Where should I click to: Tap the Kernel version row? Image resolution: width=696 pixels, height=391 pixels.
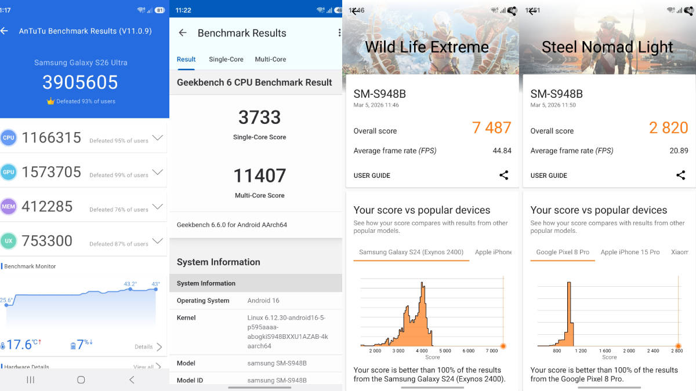[256, 332]
